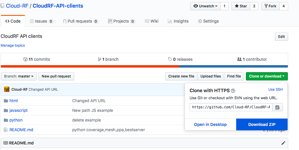View the 1 contributor page
This screenshot has height=150, width=299.
tap(252, 59)
